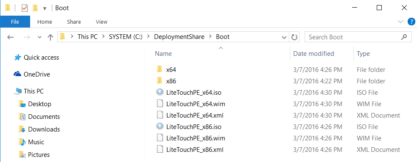Click DeploymentShare in the address breadcrumb
The image size is (417, 162).
(x=179, y=37)
